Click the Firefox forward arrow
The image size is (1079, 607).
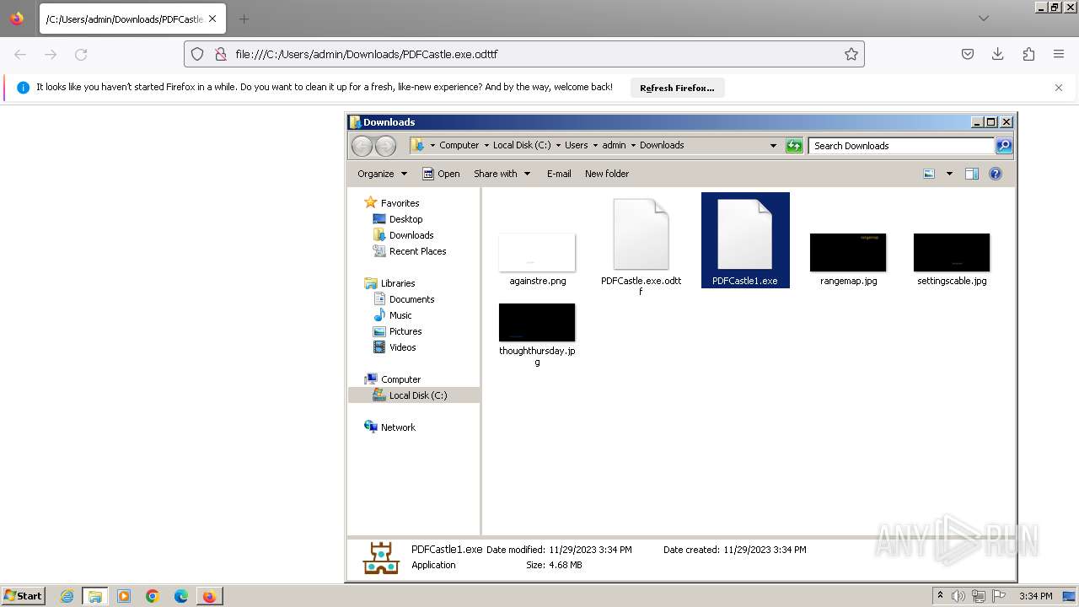coord(51,54)
